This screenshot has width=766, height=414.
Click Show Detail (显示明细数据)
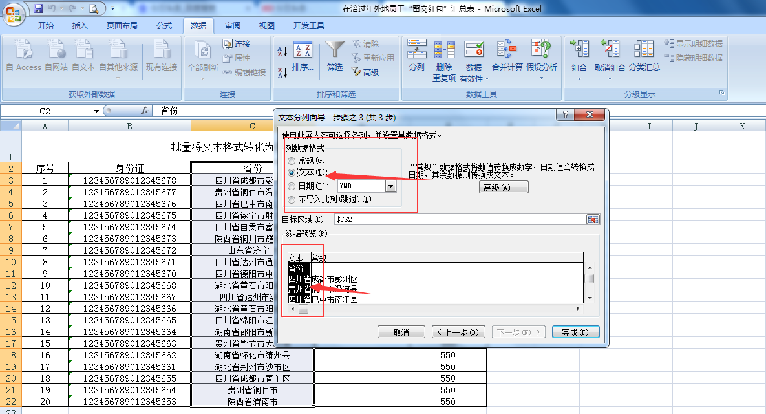pyautogui.click(x=693, y=43)
